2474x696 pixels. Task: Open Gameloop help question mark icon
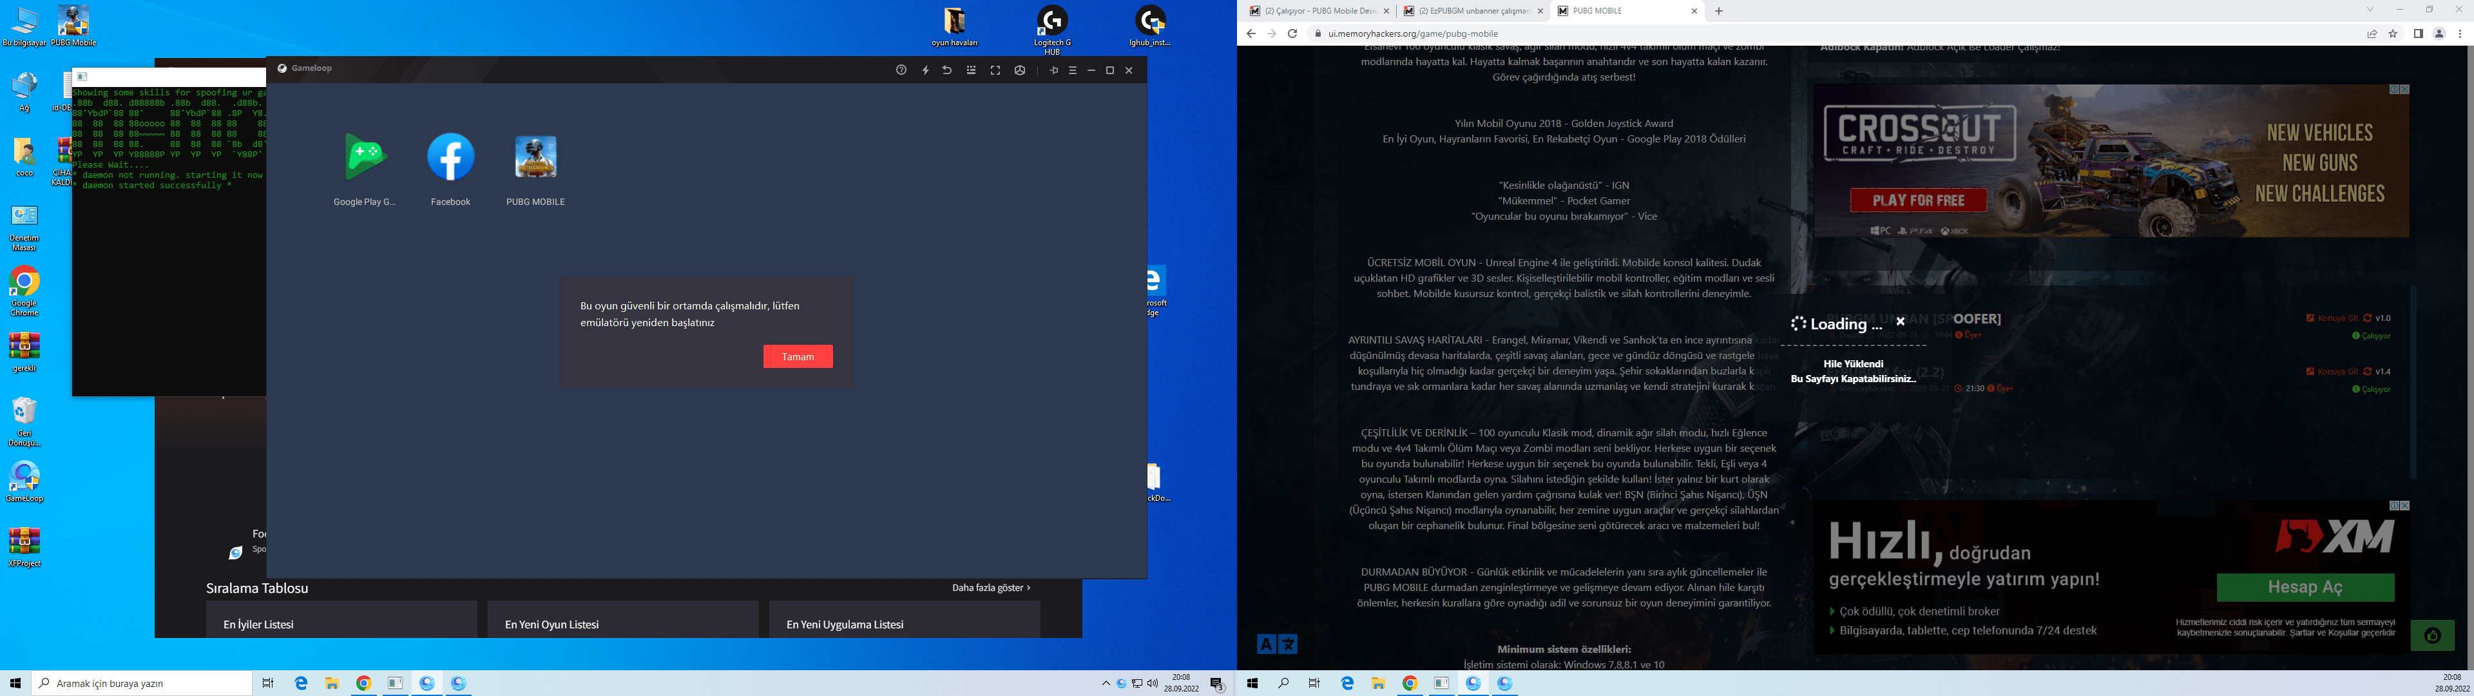901,70
